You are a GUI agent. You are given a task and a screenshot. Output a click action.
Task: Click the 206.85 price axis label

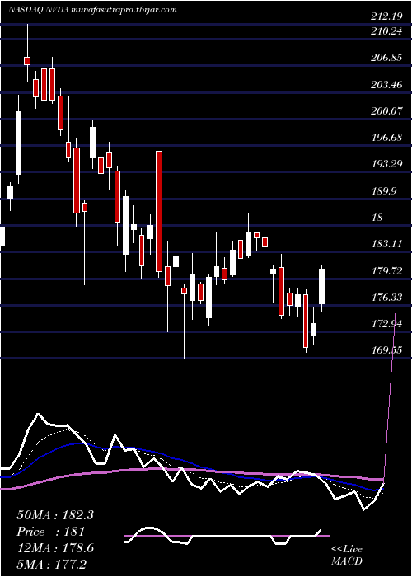386,59
